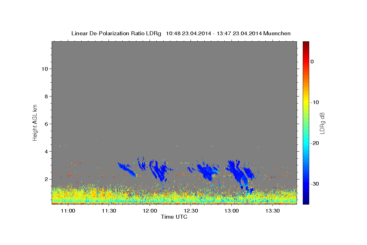Click the plot title 'Linear De-Polarization Ratio LDRg'
This screenshot has height=245, width=367.
click(x=116, y=33)
